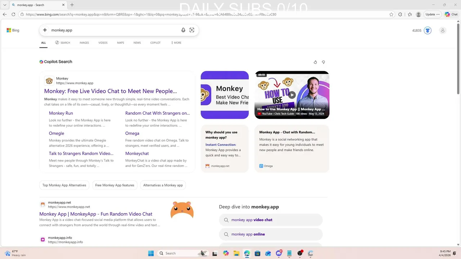Switch to the VIDEOS tab

[103, 43]
